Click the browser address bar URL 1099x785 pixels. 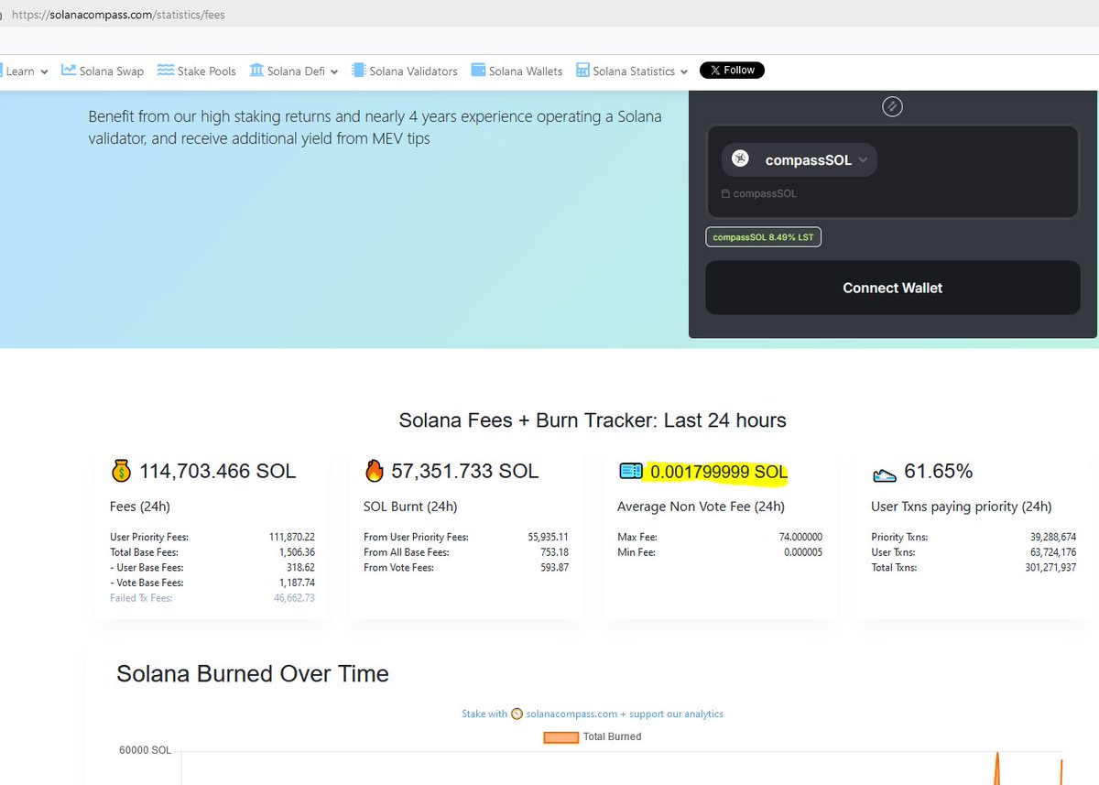(x=118, y=15)
